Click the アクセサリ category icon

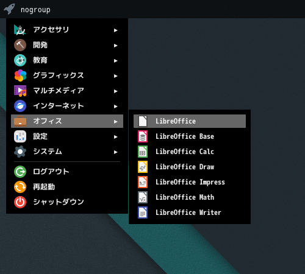(20, 30)
